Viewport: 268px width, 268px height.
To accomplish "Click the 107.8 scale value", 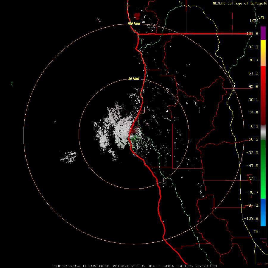I will click(252, 33).
